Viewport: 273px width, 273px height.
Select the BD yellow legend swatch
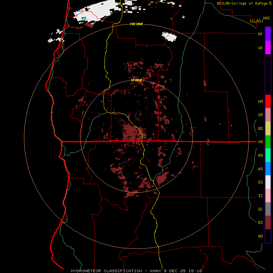pyautogui.click(x=268, y=128)
